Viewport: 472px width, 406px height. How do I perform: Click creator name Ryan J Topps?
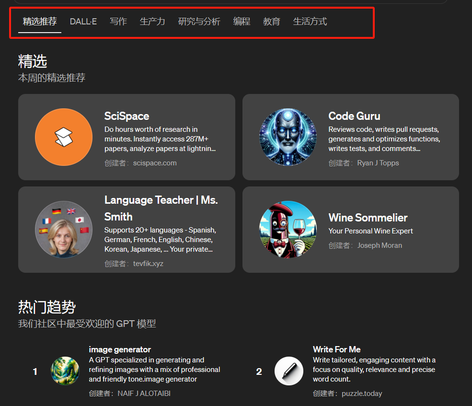coord(378,163)
